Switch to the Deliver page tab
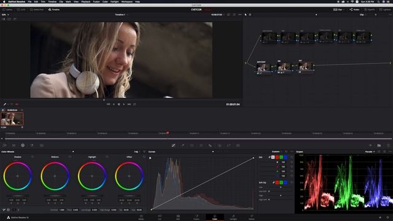This screenshot has height=221, width=393. pos(252,217)
